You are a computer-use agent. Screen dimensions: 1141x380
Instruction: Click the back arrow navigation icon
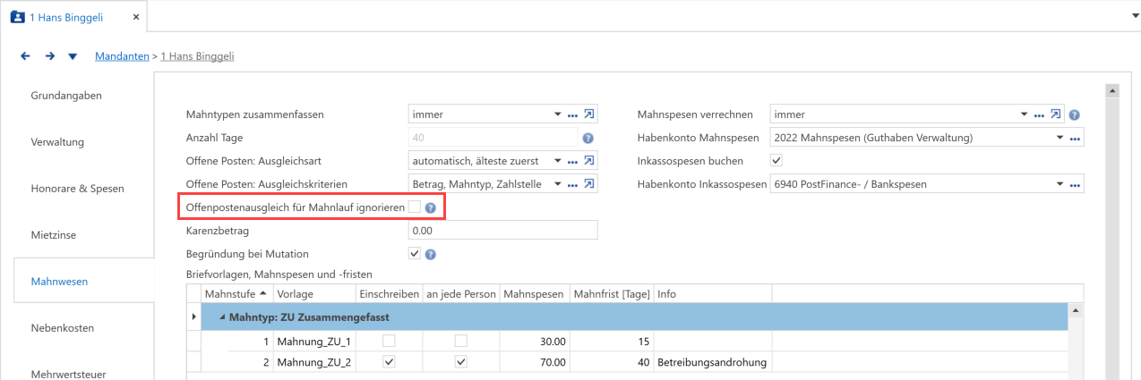pos(25,56)
